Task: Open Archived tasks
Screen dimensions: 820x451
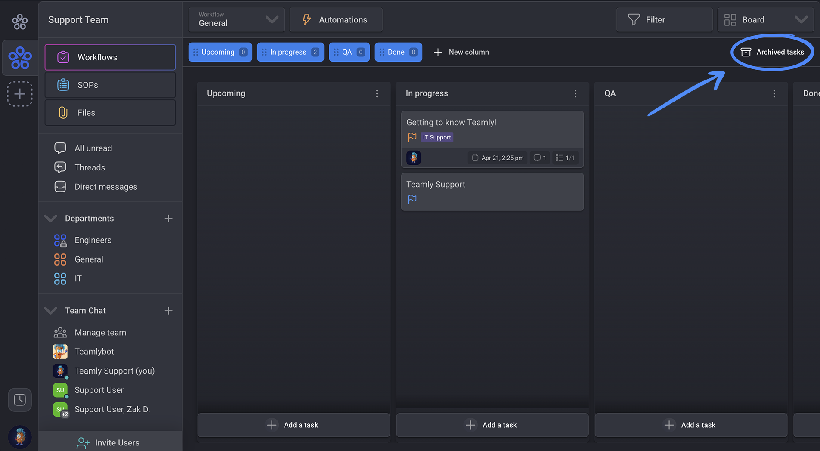Action: click(772, 52)
